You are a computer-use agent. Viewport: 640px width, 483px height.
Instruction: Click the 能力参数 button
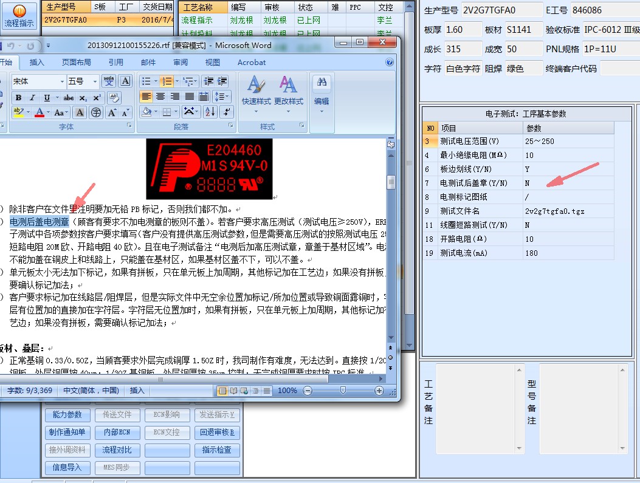pyautogui.click(x=67, y=414)
